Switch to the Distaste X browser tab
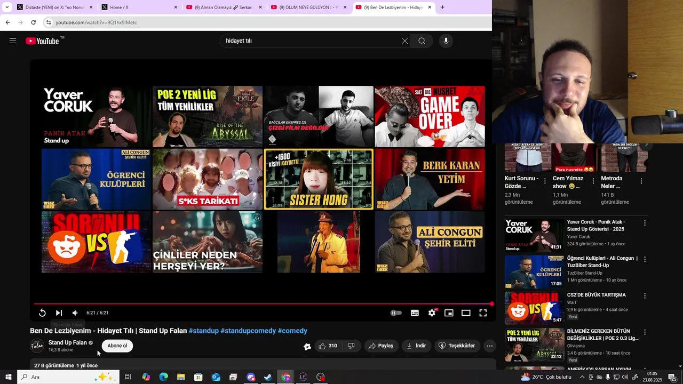Viewport: 683px width, 384px height. coord(53,7)
